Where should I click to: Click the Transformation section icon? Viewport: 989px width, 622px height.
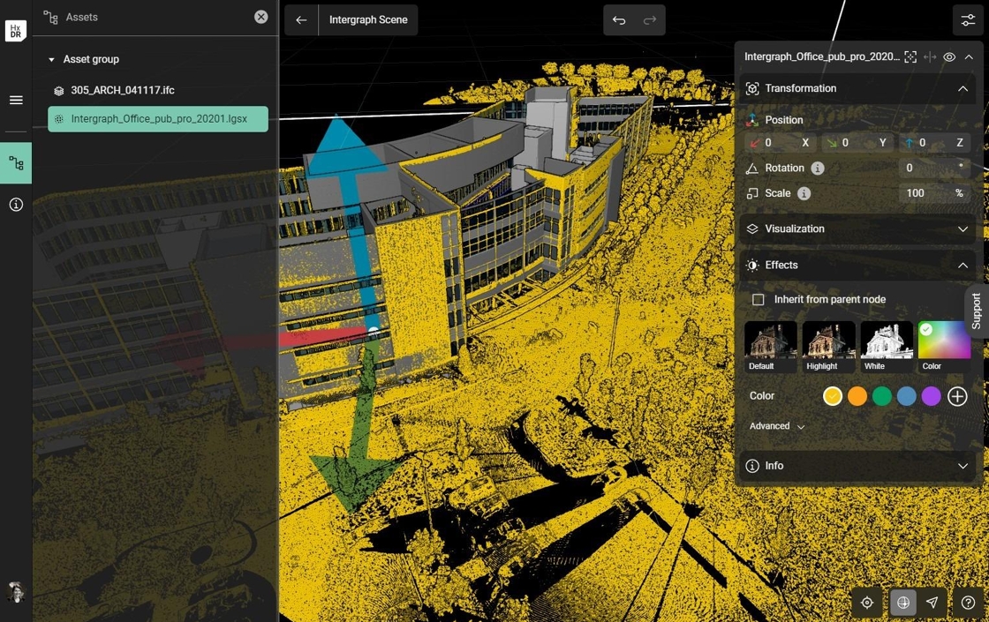(752, 89)
